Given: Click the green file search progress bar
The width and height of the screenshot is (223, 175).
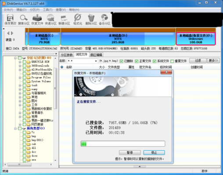Looking at the screenshot, I should click(123, 143).
